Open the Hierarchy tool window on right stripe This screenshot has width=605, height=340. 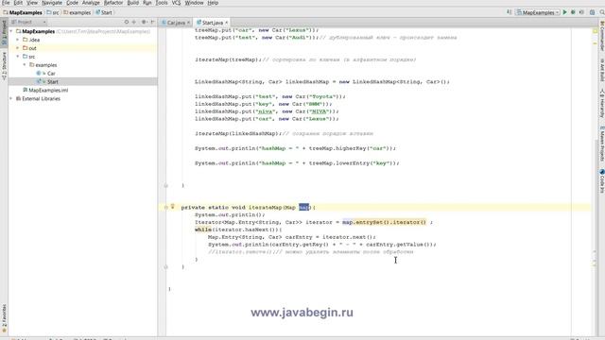pyautogui.click(x=601, y=103)
